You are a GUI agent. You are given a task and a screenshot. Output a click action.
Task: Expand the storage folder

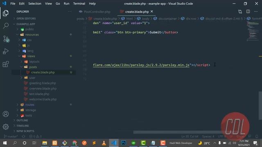pos(31,110)
